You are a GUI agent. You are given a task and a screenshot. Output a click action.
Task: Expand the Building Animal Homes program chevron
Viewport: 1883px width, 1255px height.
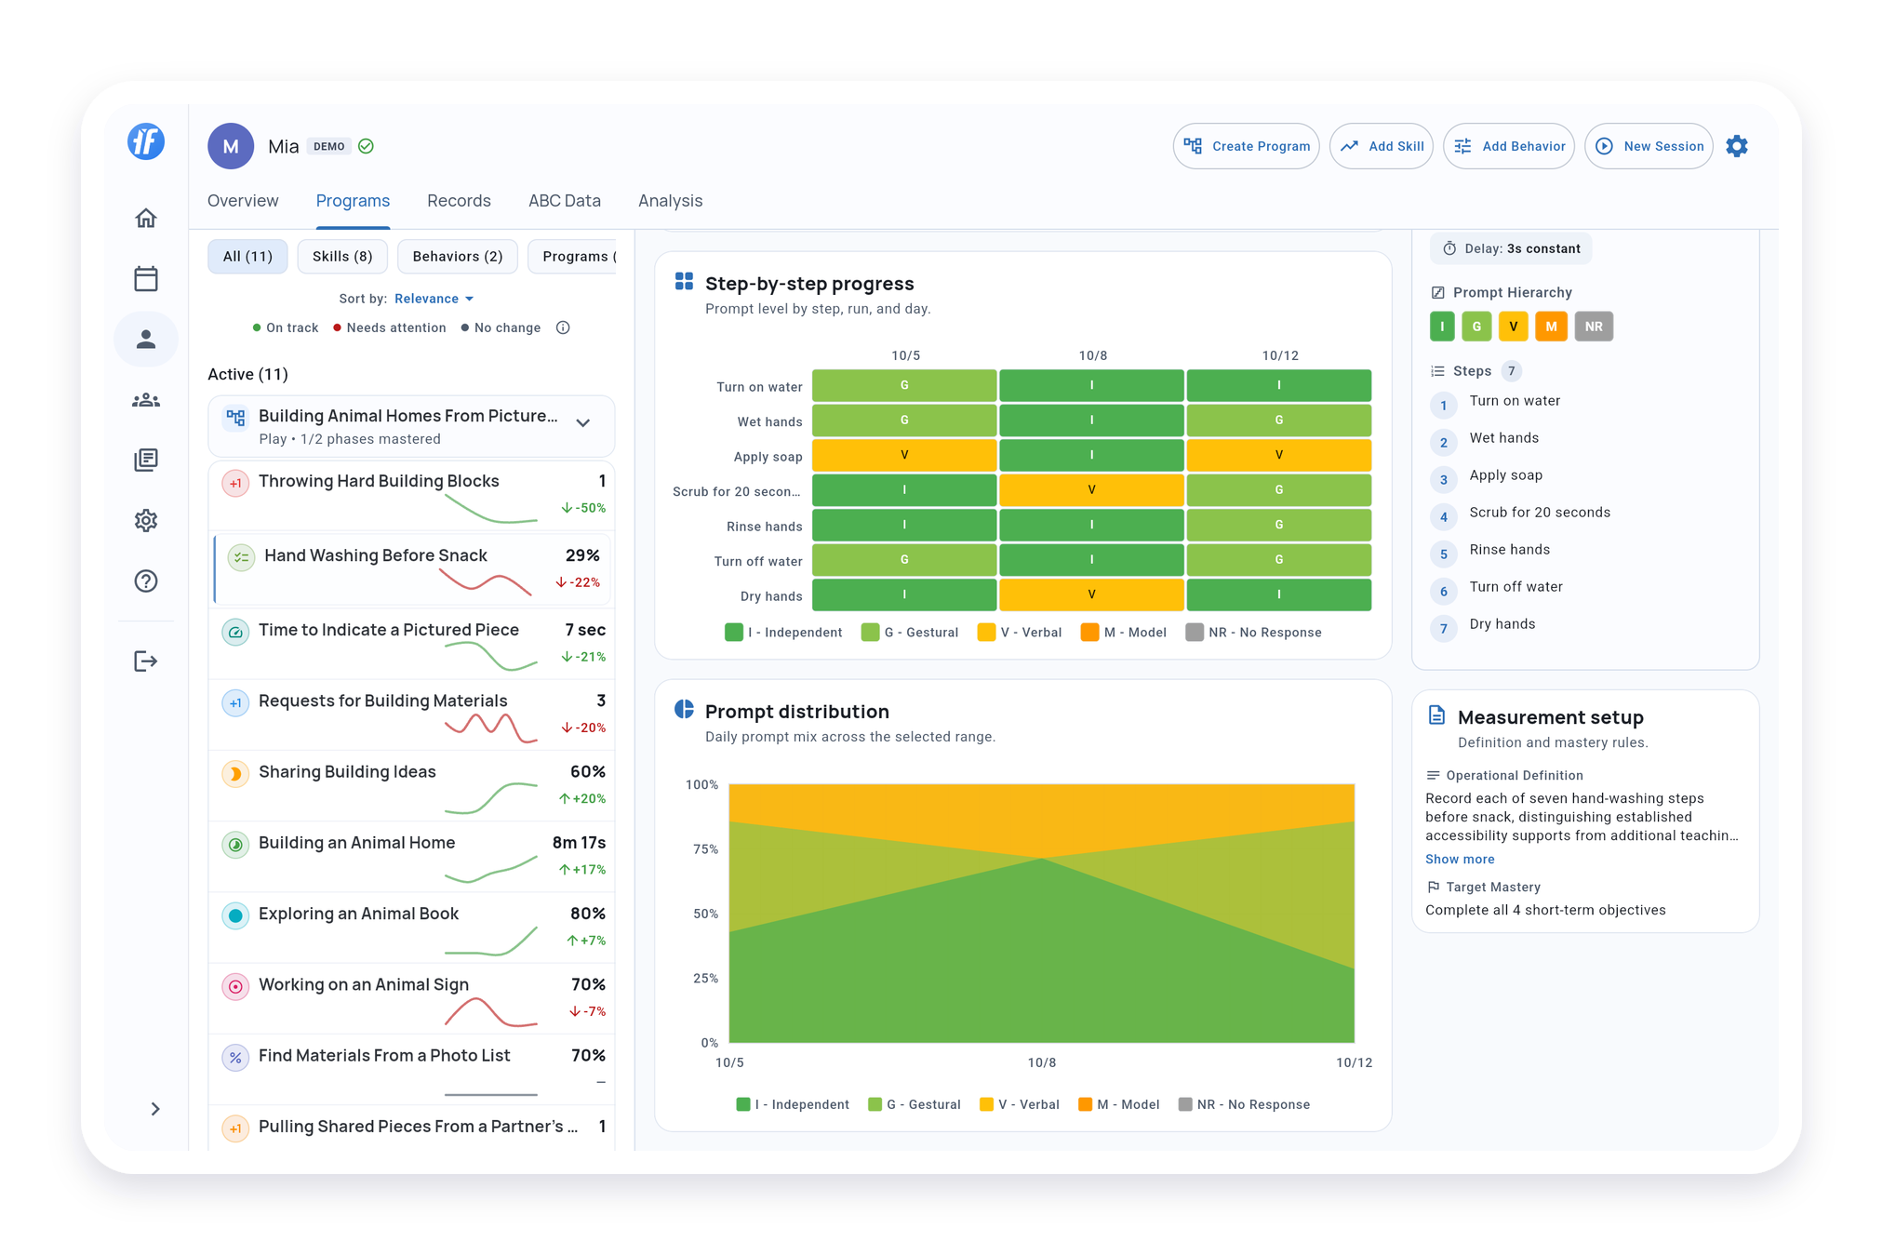tap(583, 423)
